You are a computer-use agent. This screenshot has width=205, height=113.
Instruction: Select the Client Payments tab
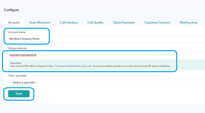124,22
